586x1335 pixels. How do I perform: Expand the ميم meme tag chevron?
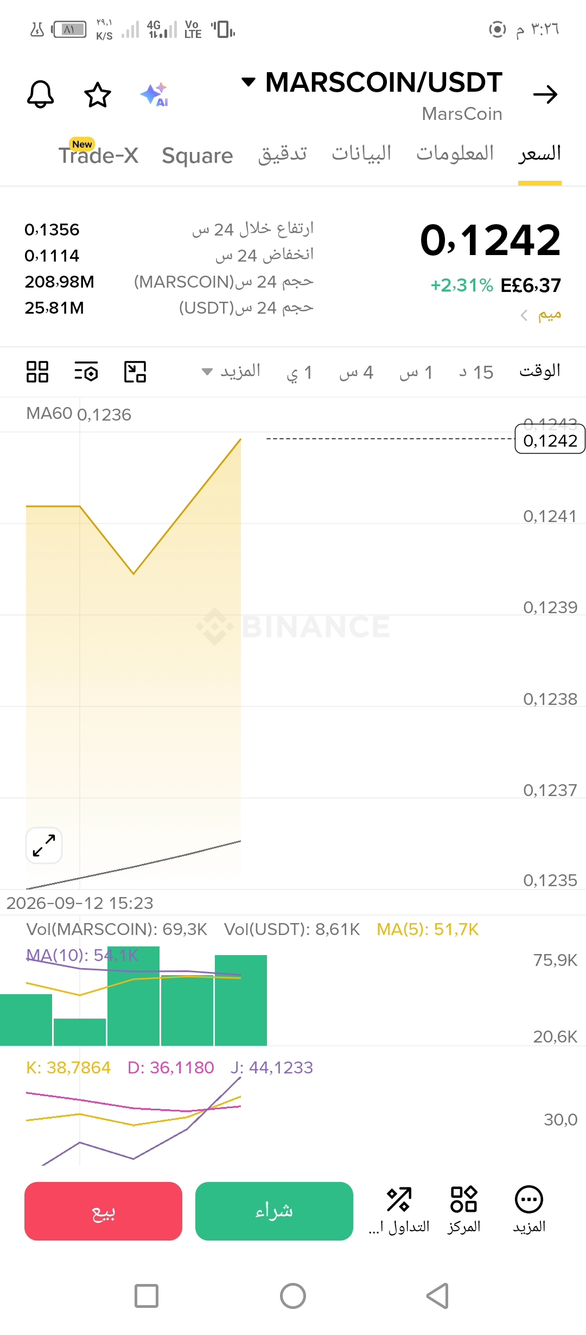click(x=524, y=315)
